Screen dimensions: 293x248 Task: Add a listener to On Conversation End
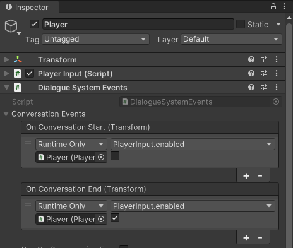(246, 238)
